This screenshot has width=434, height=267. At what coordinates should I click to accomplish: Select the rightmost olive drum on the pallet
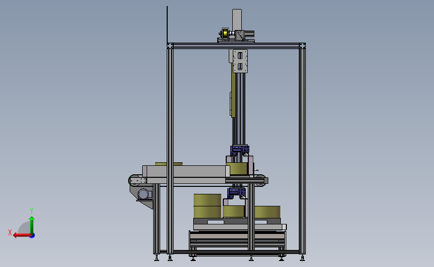(267, 212)
